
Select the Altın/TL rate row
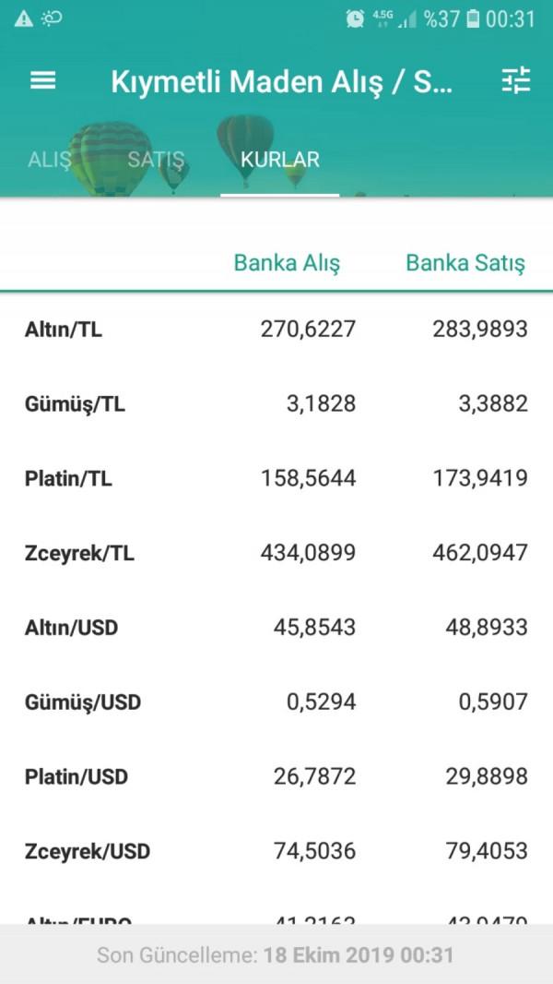[276, 330]
